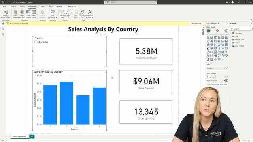This screenshot has width=253, height=142.
Task: Open the Format visual pane icon
Action: point(217,31)
